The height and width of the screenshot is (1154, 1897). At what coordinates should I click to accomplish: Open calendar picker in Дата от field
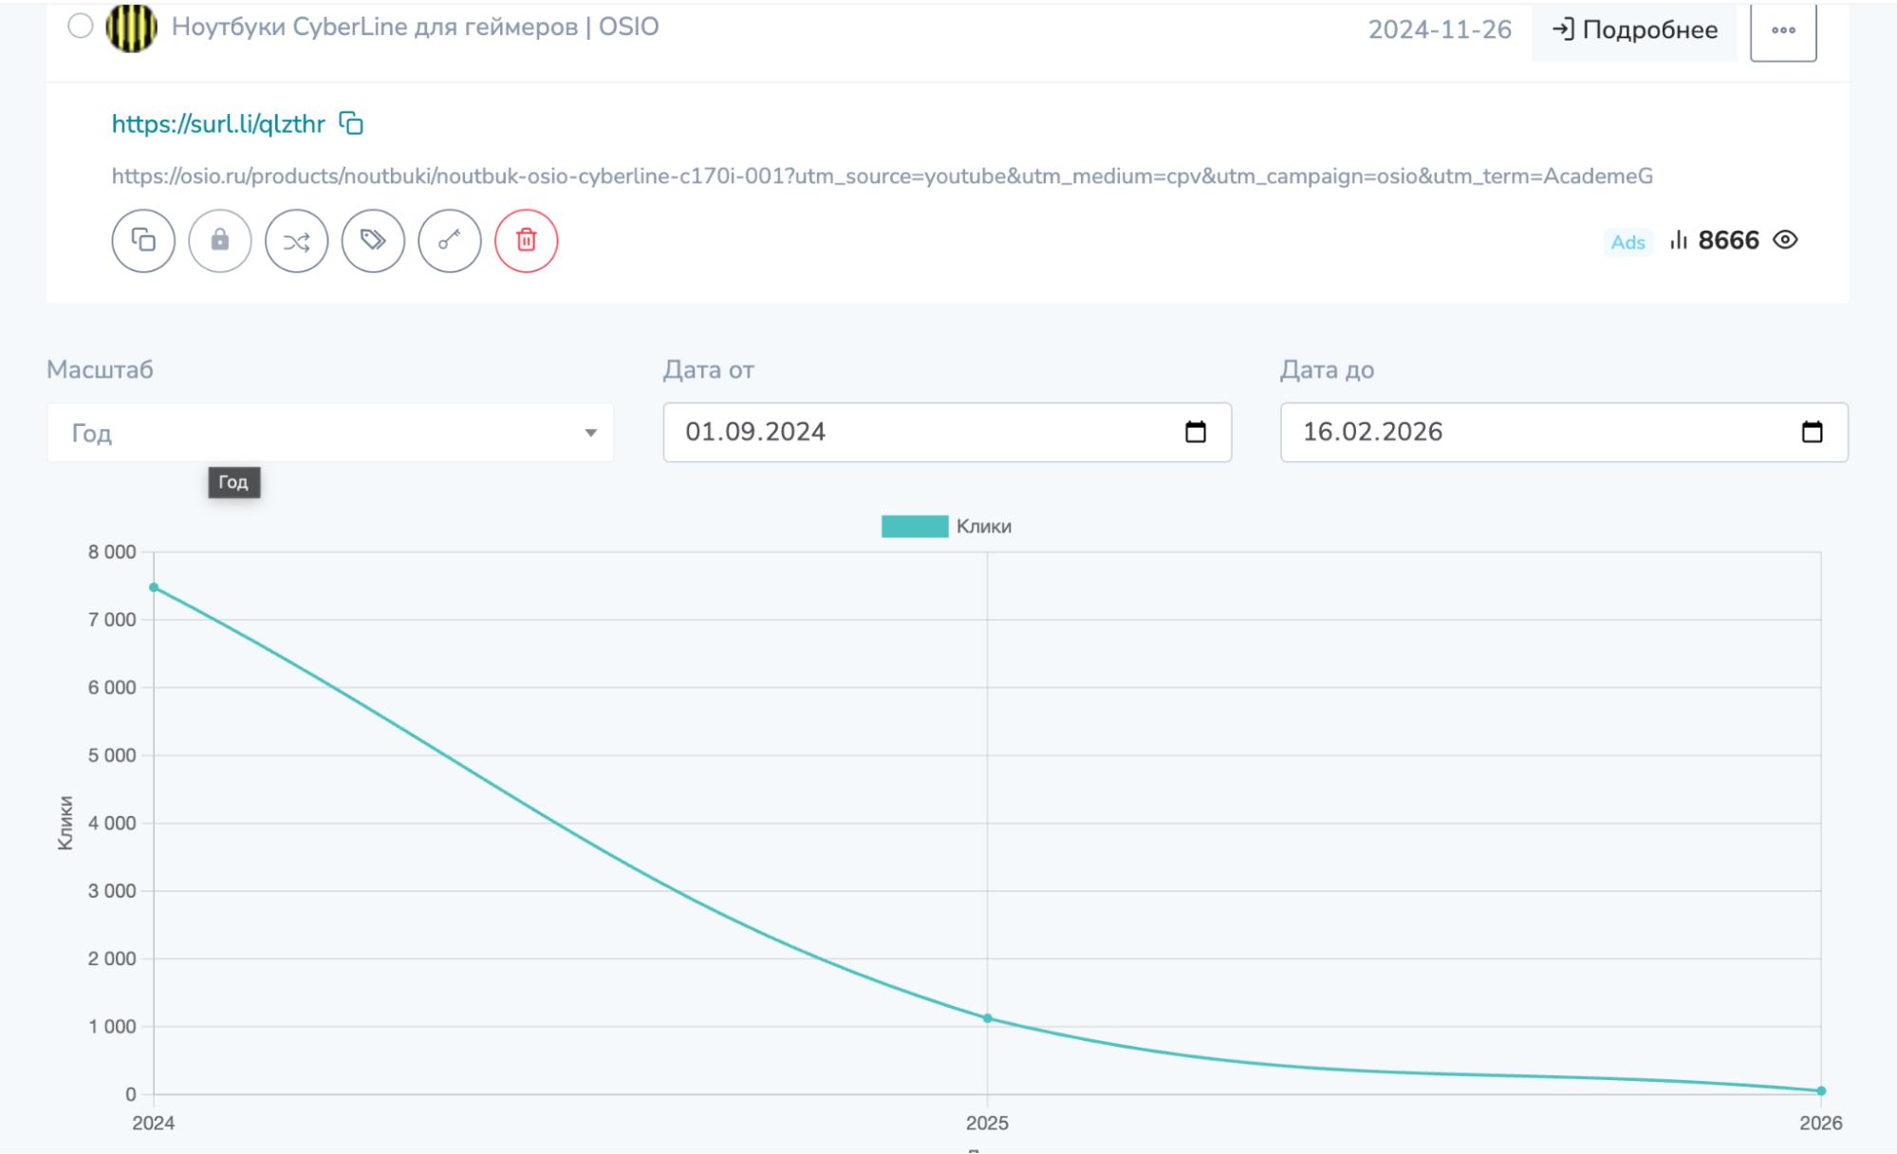[1196, 432]
